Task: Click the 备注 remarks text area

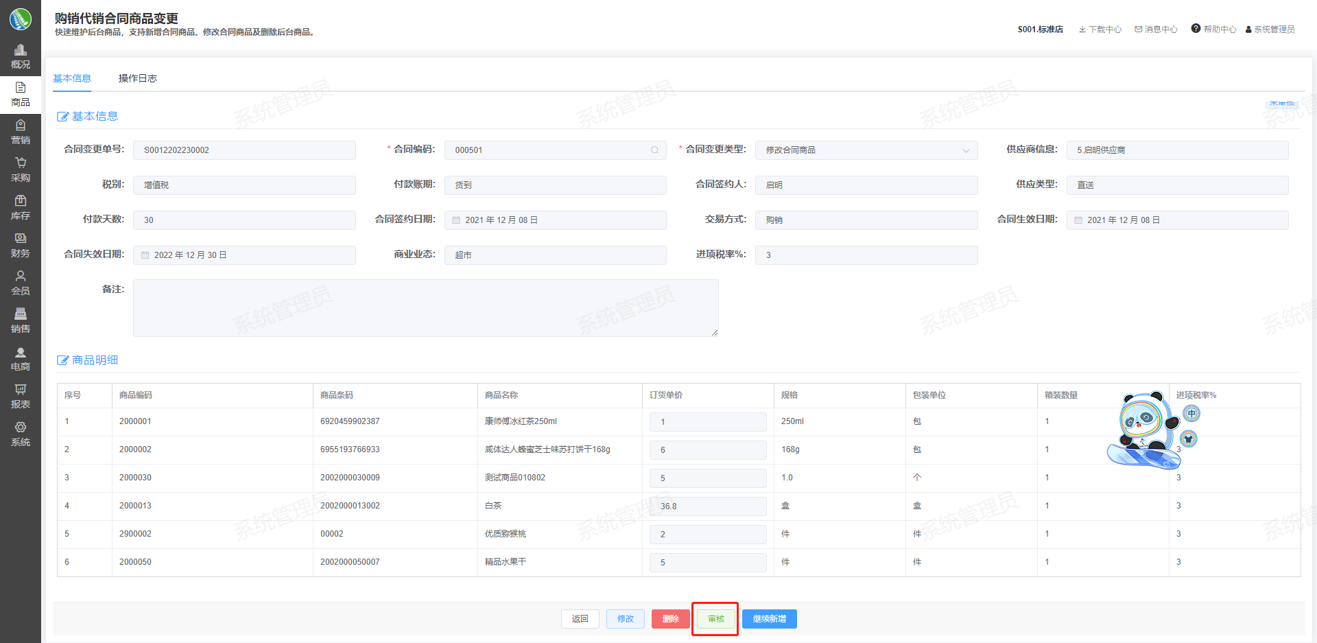Action: click(425, 308)
